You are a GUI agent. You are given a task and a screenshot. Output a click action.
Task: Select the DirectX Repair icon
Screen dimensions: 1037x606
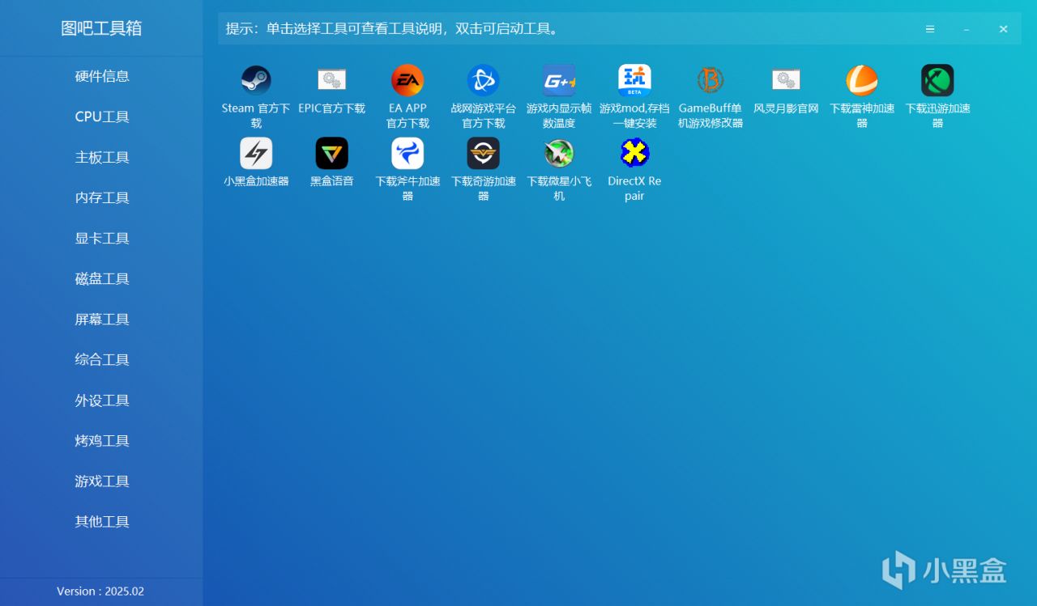[634, 153]
